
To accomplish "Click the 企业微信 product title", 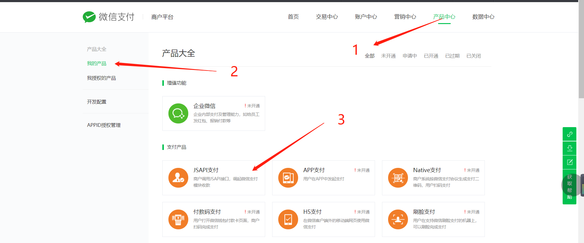I will pos(204,106).
